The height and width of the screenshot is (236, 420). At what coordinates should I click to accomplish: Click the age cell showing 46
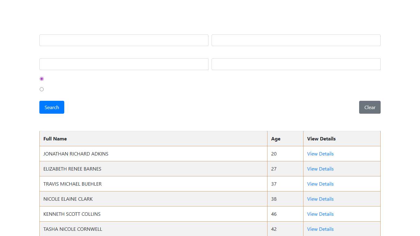[x=274, y=214]
